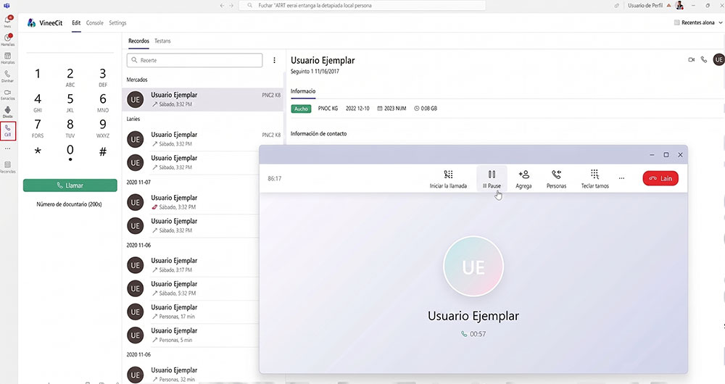Click Iniciar la llamada in call toolbar
The image size is (725, 384).
point(448,179)
